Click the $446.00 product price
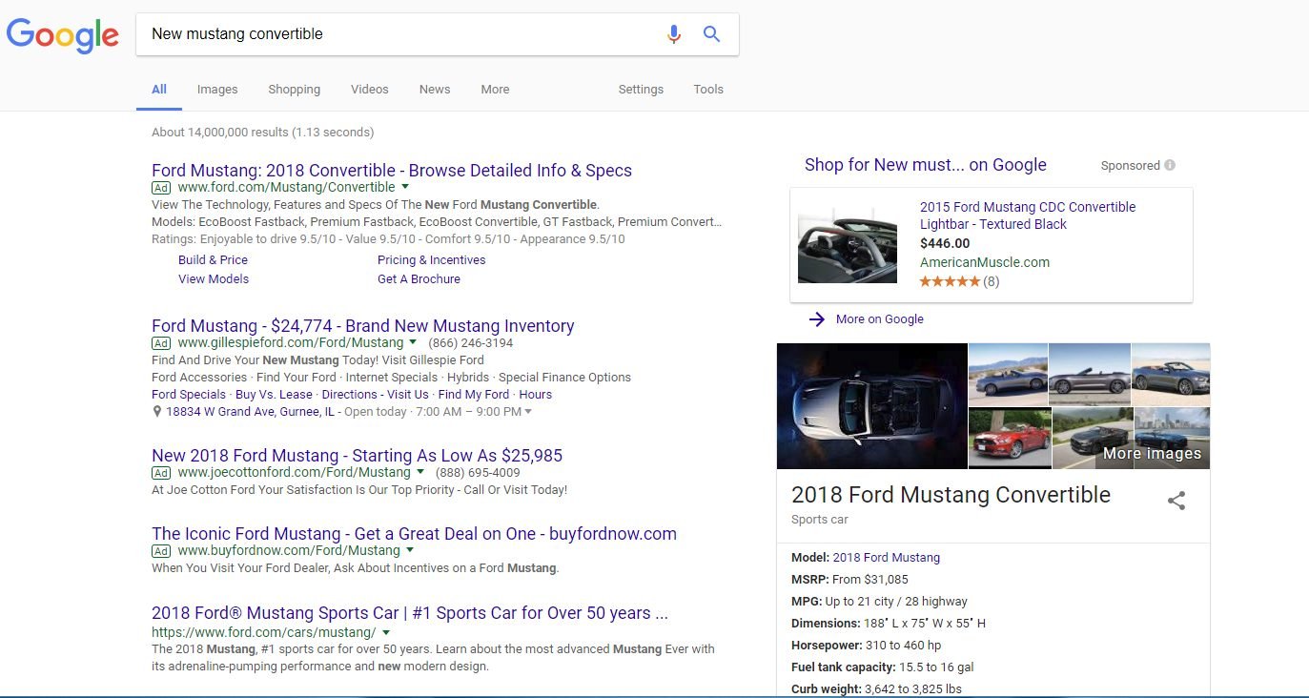1309x698 pixels. click(945, 243)
